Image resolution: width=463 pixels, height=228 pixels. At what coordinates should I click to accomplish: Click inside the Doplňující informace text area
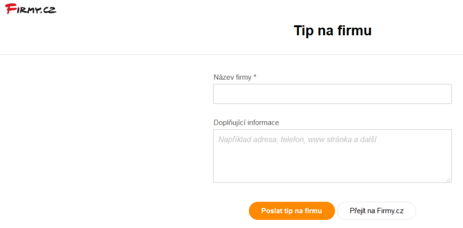tap(332, 156)
